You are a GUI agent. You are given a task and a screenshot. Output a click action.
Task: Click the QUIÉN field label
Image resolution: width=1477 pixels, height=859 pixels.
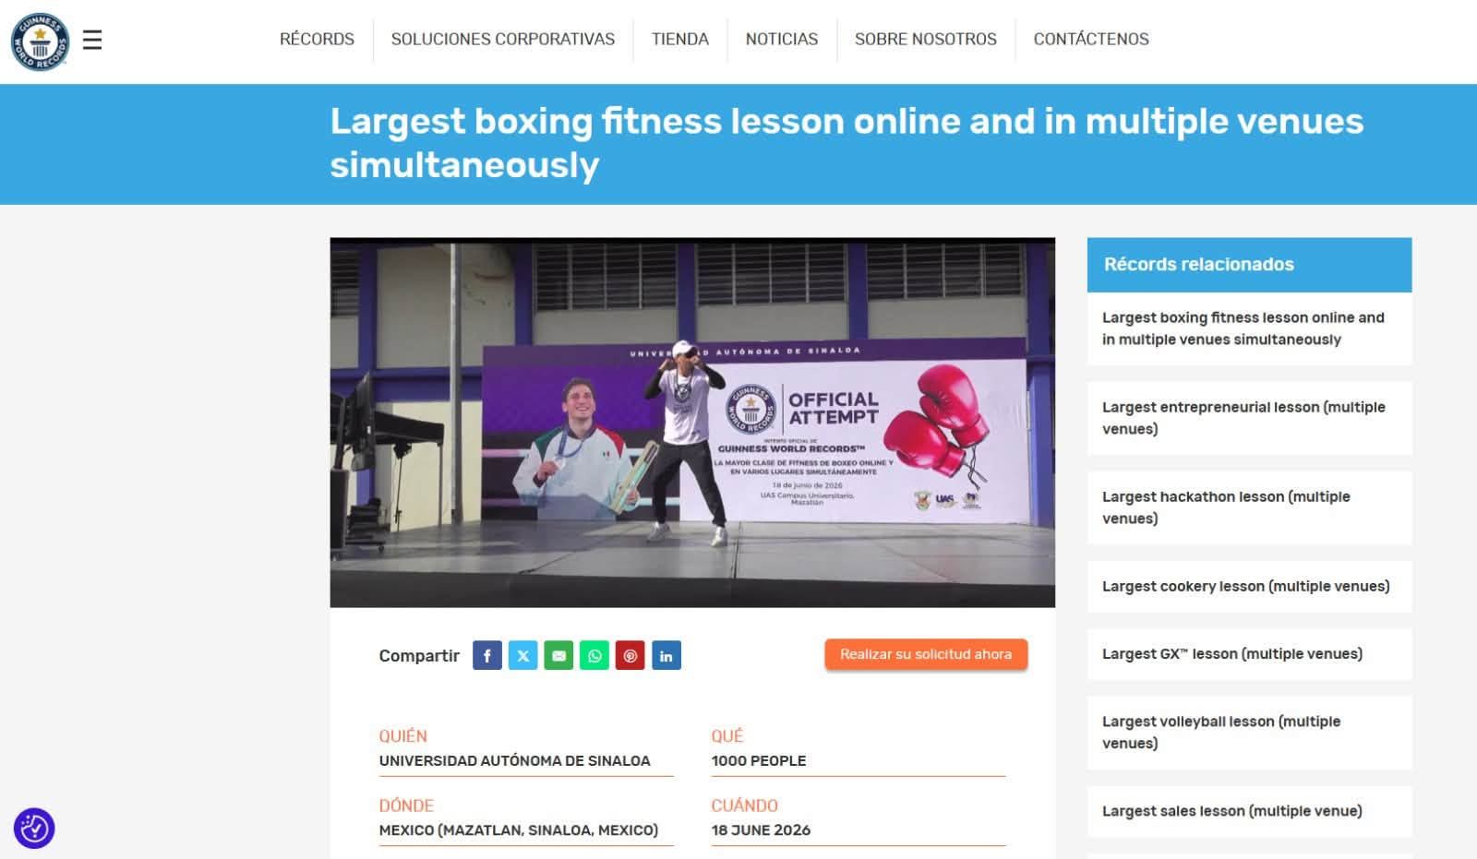click(403, 735)
